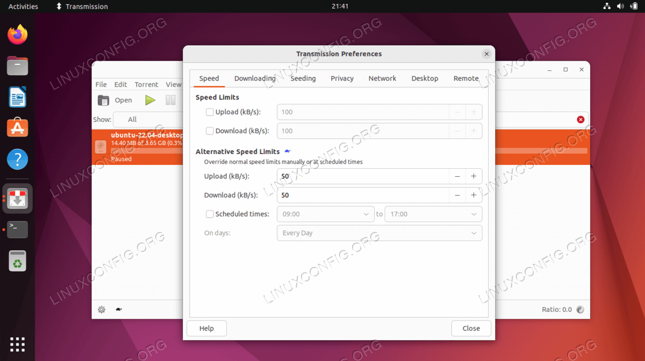Switch to the Downloading tab
The height and width of the screenshot is (361, 645).
pyautogui.click(x=255, y=78)
